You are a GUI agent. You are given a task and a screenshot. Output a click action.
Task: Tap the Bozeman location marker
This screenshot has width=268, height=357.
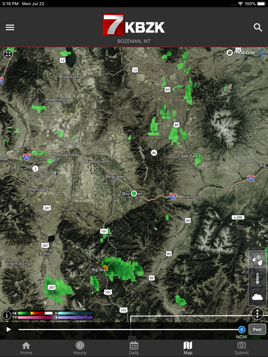click(134, 193)
